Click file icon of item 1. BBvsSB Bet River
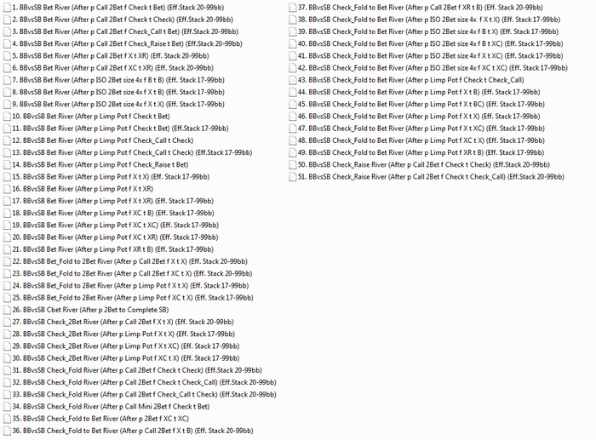This screenshot has height=440, width=596. pyautogui.click(x=7, y=8)
